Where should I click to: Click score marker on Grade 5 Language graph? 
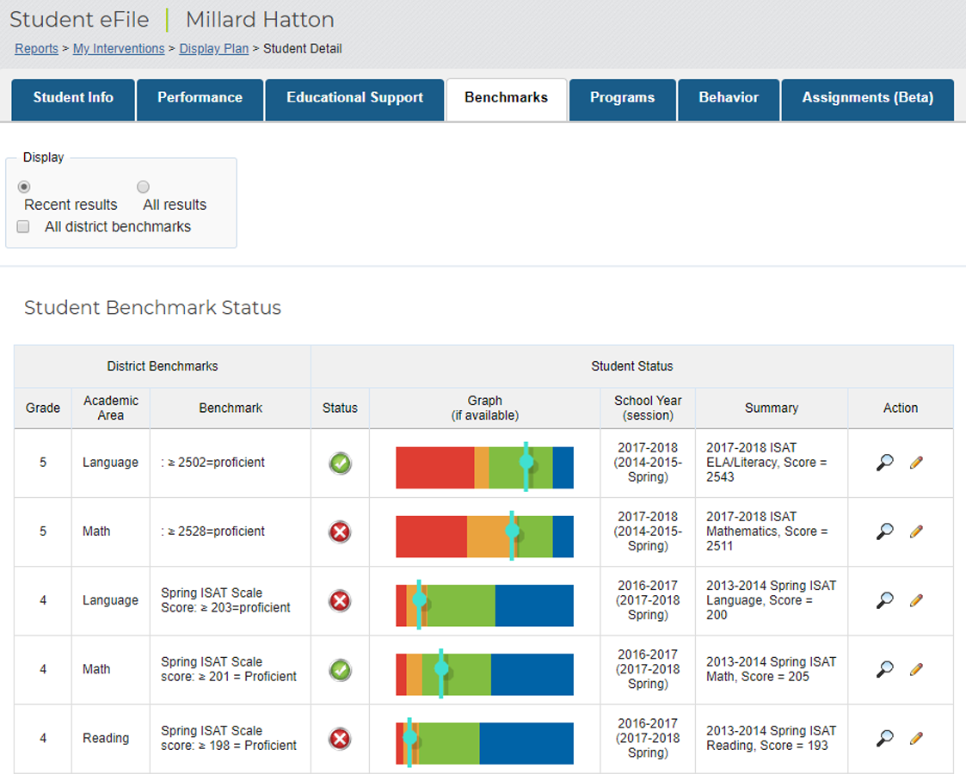526,462
